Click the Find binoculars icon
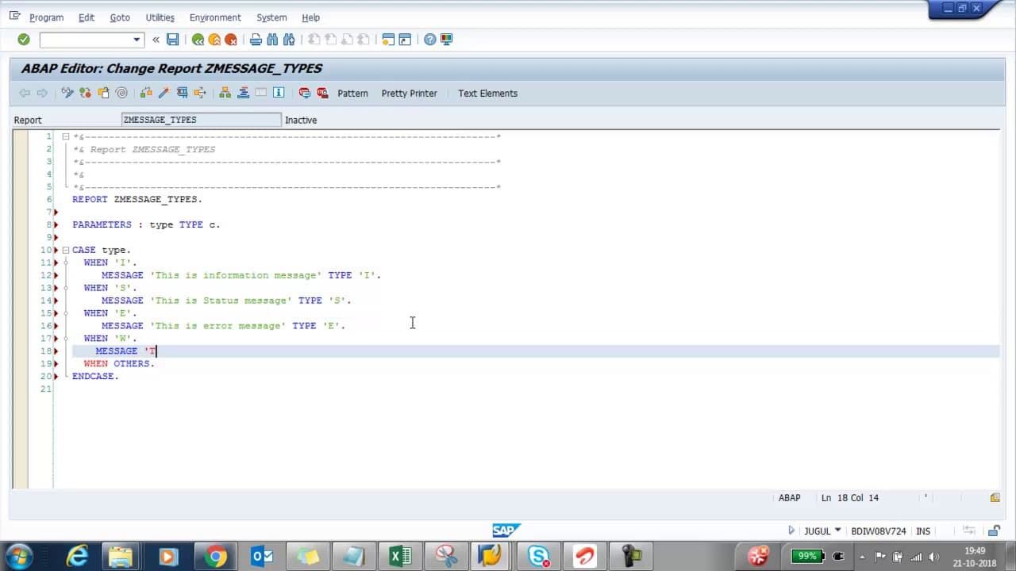This screenshot has width=1016, height=571. pos(272,40)
